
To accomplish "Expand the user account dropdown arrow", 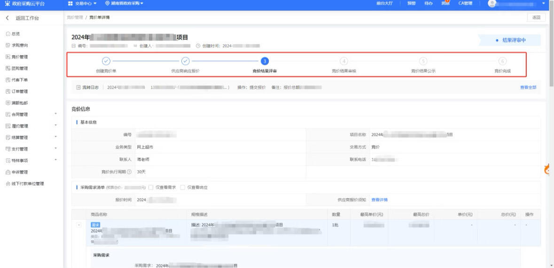I will tap(543, 3).
